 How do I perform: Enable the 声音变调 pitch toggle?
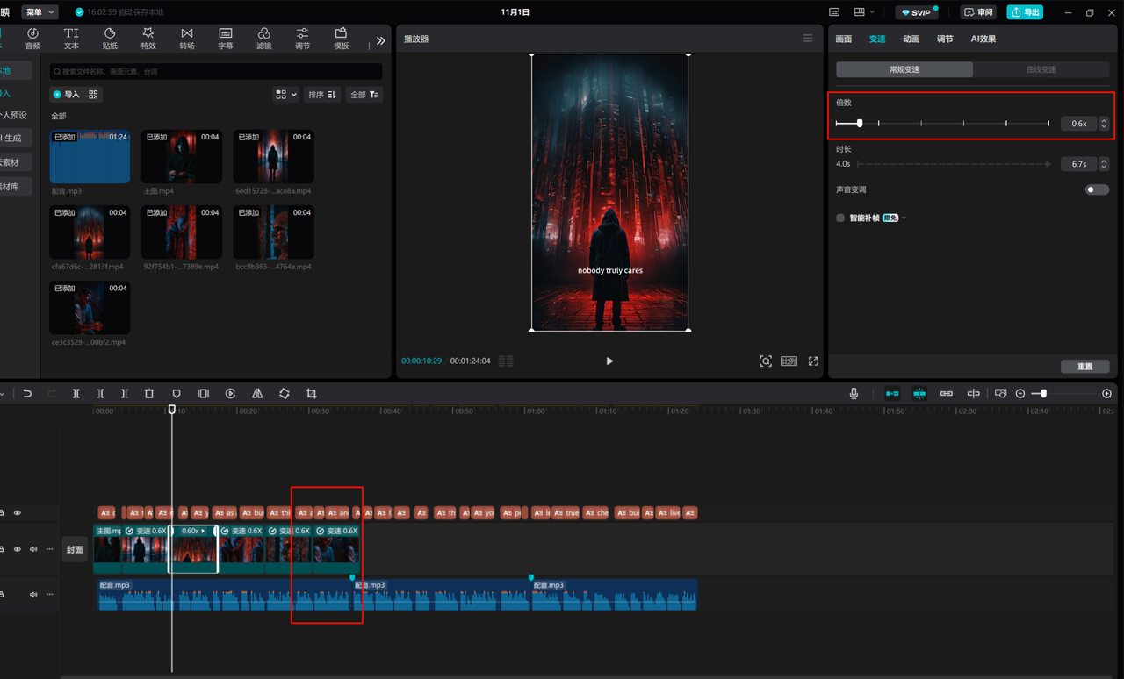point(1096,189)
